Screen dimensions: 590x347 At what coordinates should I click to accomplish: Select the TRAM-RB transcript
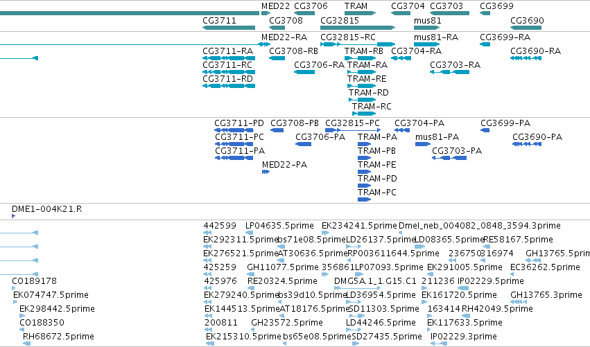360,58
